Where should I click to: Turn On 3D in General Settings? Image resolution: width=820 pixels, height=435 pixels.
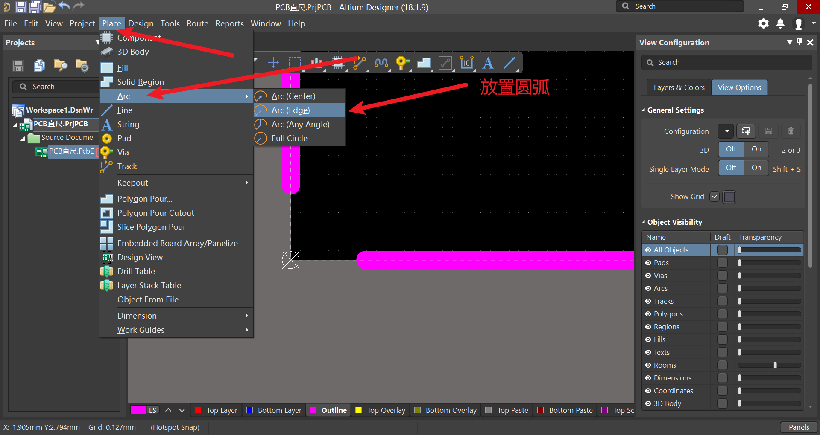[x=756, y=149]
